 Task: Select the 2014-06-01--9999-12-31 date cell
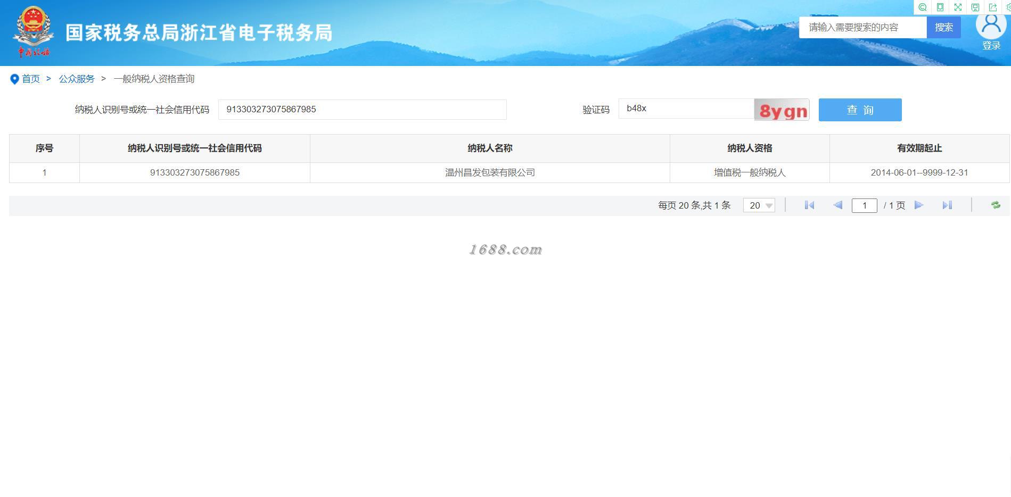919,173
